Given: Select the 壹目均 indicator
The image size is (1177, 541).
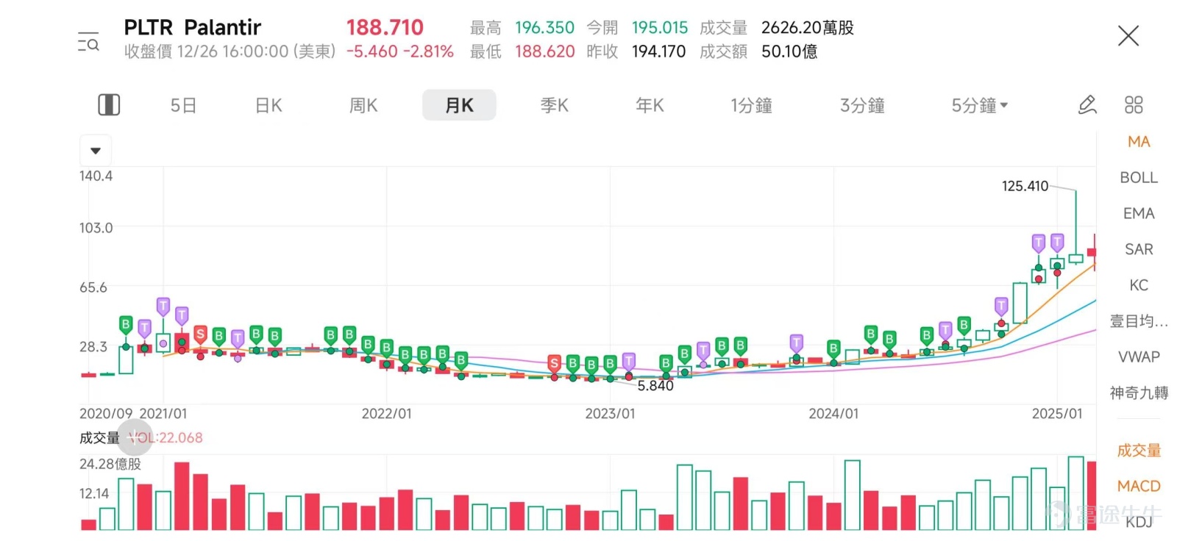Looking at the screenshot, I should click(x=1139, y=321).
